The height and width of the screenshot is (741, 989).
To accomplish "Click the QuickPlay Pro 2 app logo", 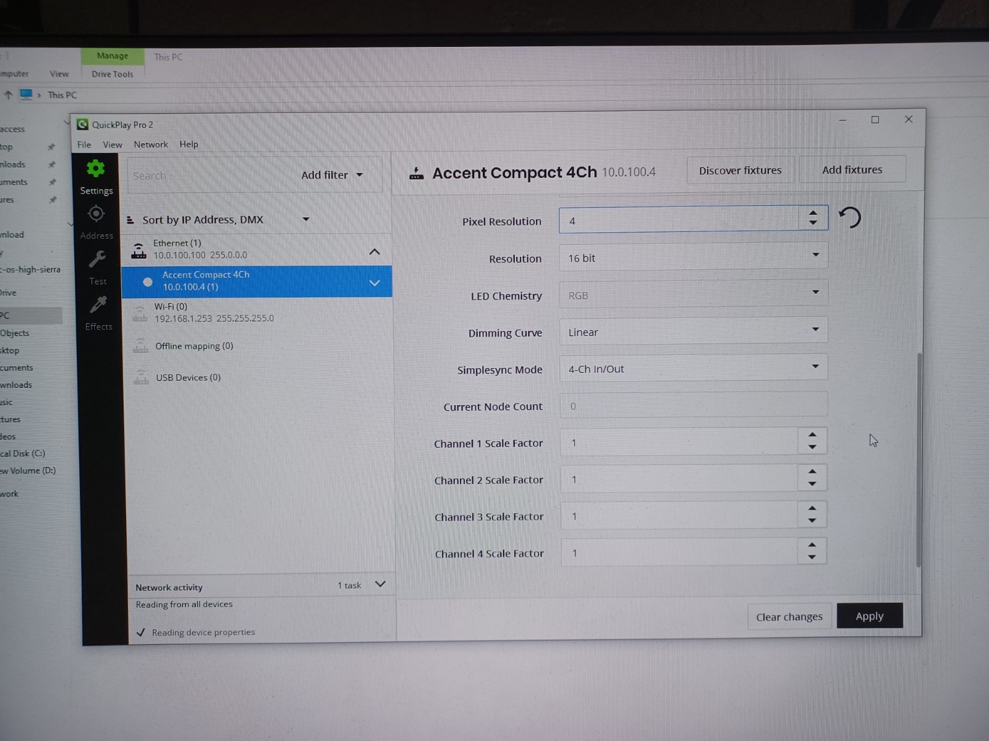I will tap(83, 125).
